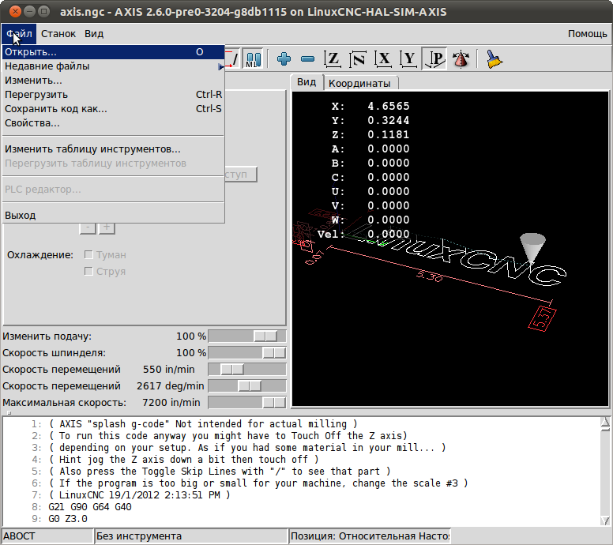Clear live plot with broom icon
The width and height of the screenshot is (613, 545).
click(494, 59)
